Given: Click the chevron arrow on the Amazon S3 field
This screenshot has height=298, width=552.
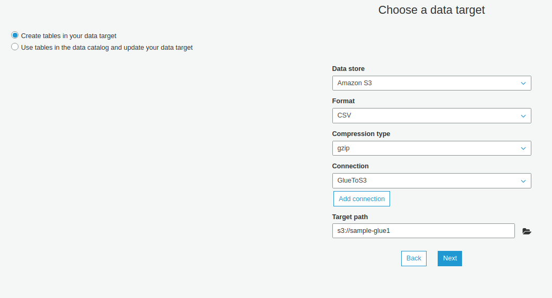Looking at the screenshot, I should pyautogui.click(x=523, y=83).
